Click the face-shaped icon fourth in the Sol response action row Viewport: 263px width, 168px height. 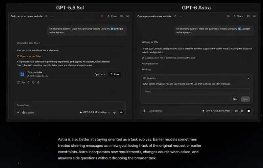[34, 82]
